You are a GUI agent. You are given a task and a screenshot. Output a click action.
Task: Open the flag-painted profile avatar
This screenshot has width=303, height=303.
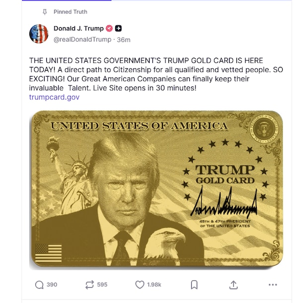coord(39,34)
